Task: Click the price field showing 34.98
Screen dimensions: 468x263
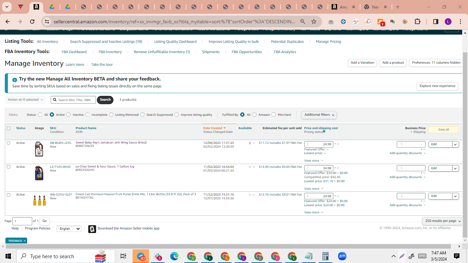Action: click(x=319, y=168)
